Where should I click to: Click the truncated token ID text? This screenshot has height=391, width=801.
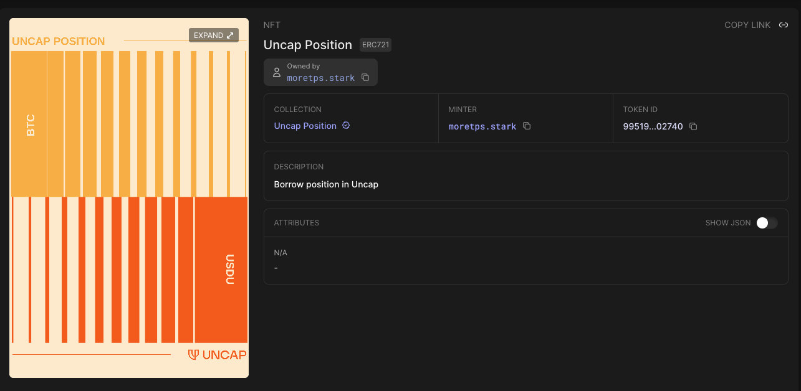click(651, 126)
